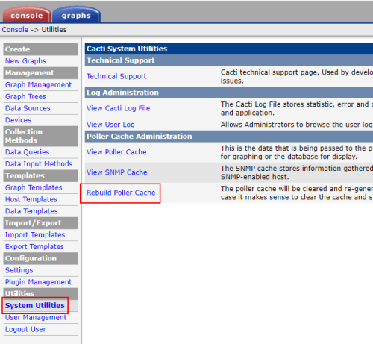373x344 pixels.
Task: Go to Export Templates
Action: 34,246
